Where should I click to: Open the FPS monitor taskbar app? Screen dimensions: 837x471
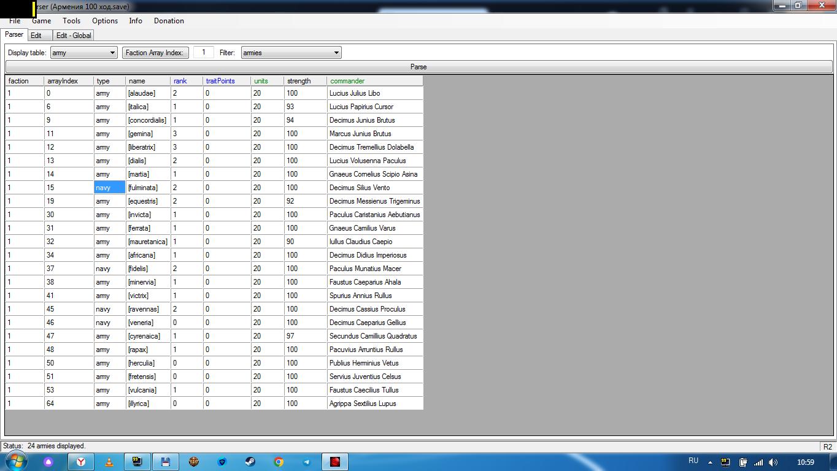tap(137, 462)
